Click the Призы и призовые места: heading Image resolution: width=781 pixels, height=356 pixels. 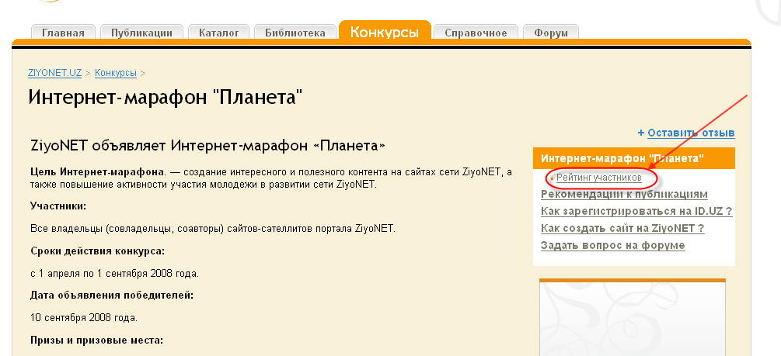pos(96,340)
